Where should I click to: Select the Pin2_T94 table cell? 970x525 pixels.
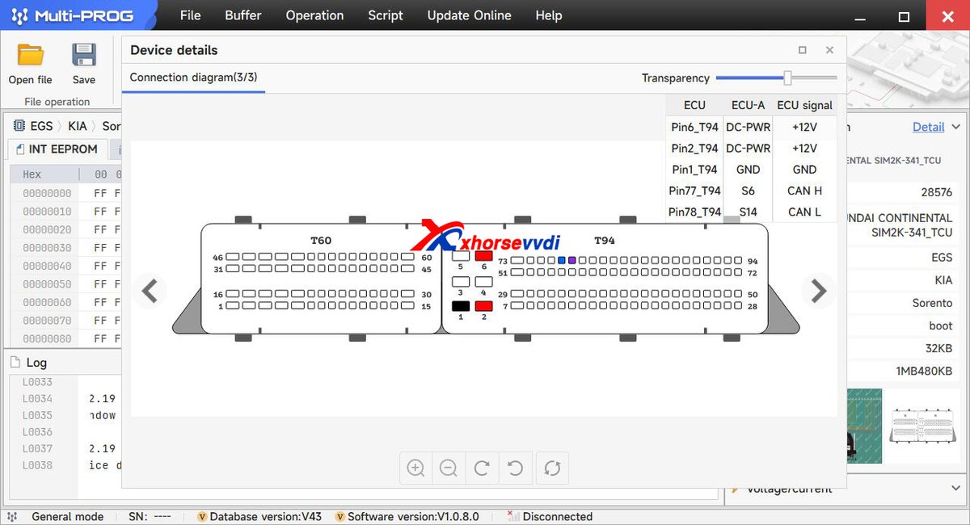pos(694,148)
